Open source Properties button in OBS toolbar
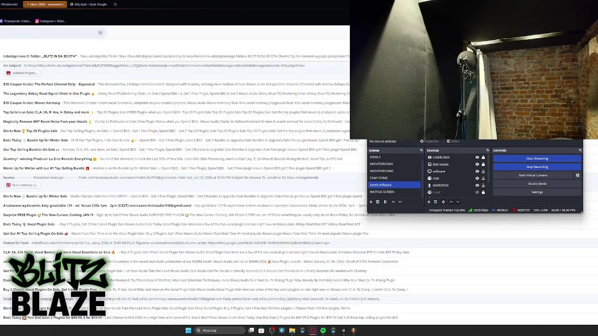Screen dimensions: 598x336 click(429, 141)
